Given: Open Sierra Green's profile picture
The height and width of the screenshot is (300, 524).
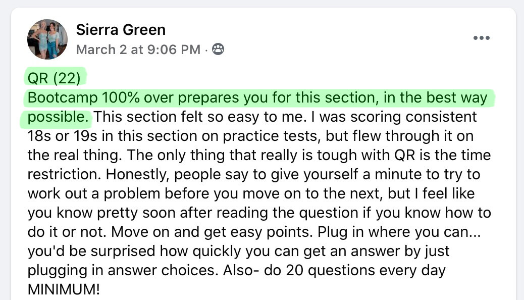Looking at the screenshot, I should pyautogui.click(x=47, y=39).
